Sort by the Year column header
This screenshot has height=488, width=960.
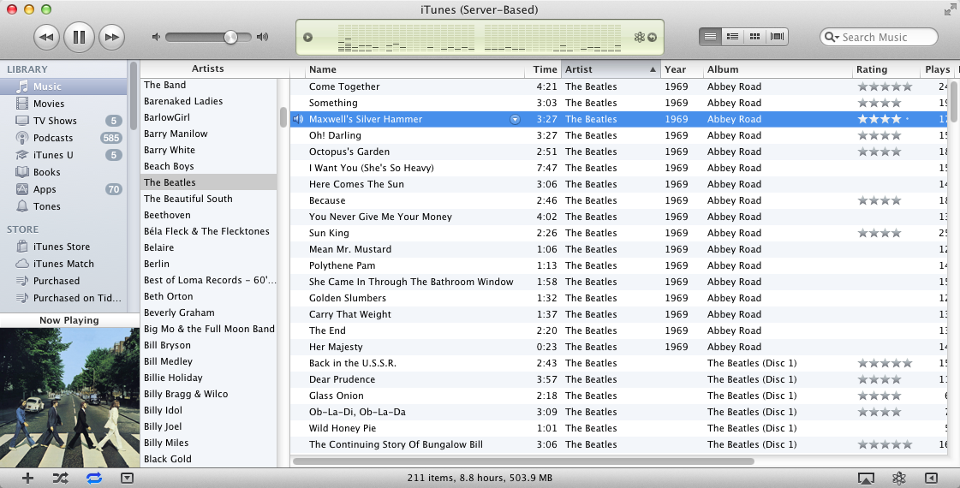pos(682,70)
